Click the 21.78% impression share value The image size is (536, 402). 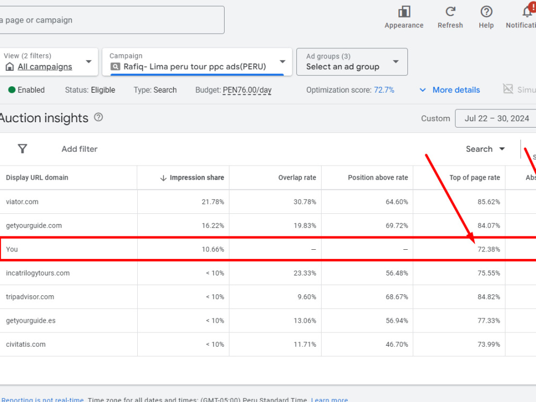tap(213, 202)
